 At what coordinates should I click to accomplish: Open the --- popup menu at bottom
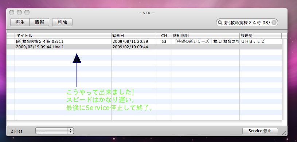55,131
